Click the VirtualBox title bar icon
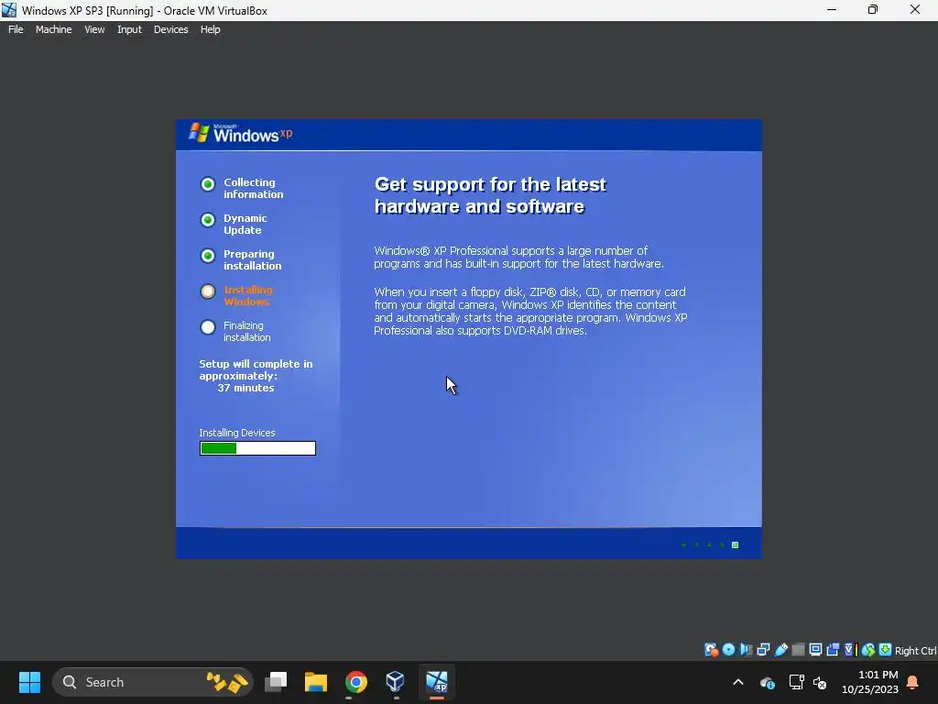Image resolution: width=938 pixels, height=704 pixels. (x=9, y=10)
